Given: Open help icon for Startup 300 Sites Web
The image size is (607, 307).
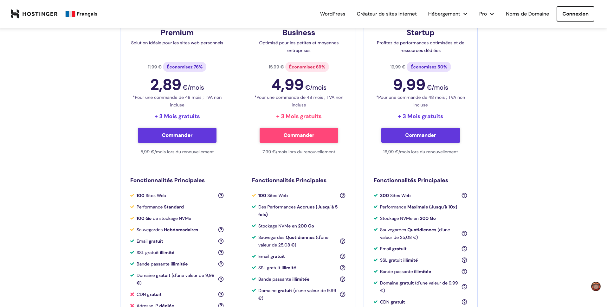Looking at the screenshot, I should [464, 195].
